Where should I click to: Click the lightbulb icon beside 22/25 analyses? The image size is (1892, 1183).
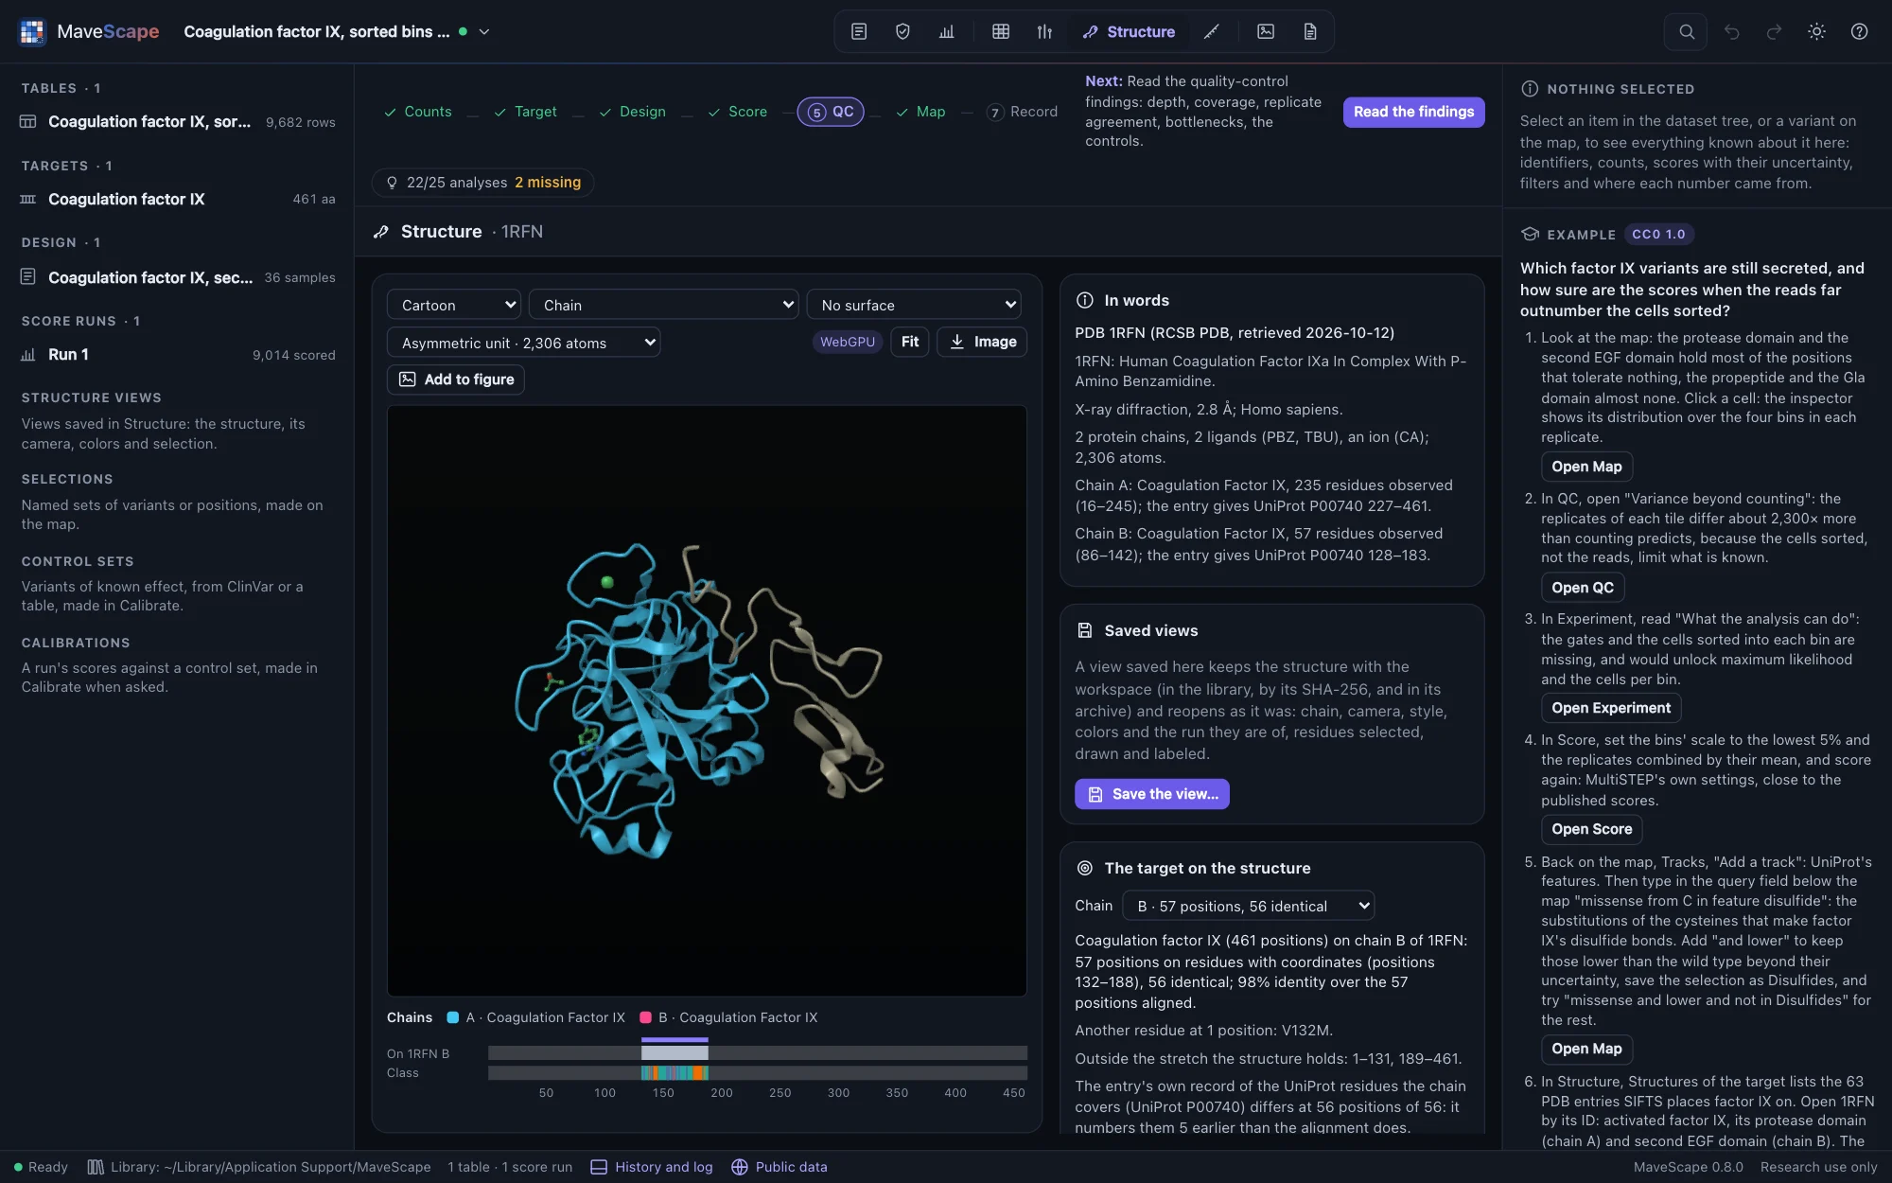[x=392, y=183]
